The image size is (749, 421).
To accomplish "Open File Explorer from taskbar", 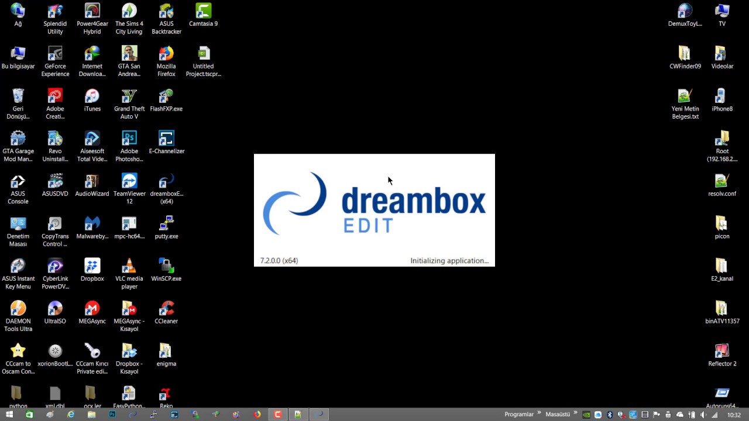I will pos(91,415).
